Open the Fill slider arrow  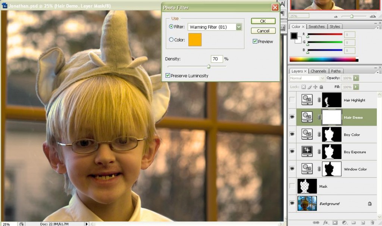(x=356, y=87)
